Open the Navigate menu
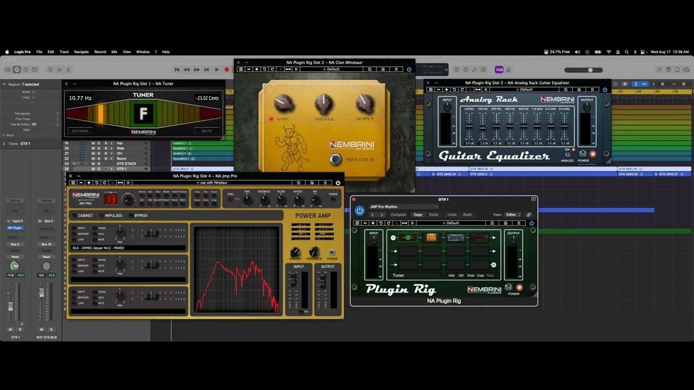The width and height of the screenshot is (694, 390). [x=81, y=52]
